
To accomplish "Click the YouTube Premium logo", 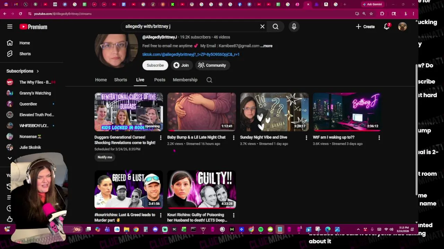I will click(33, 27).
